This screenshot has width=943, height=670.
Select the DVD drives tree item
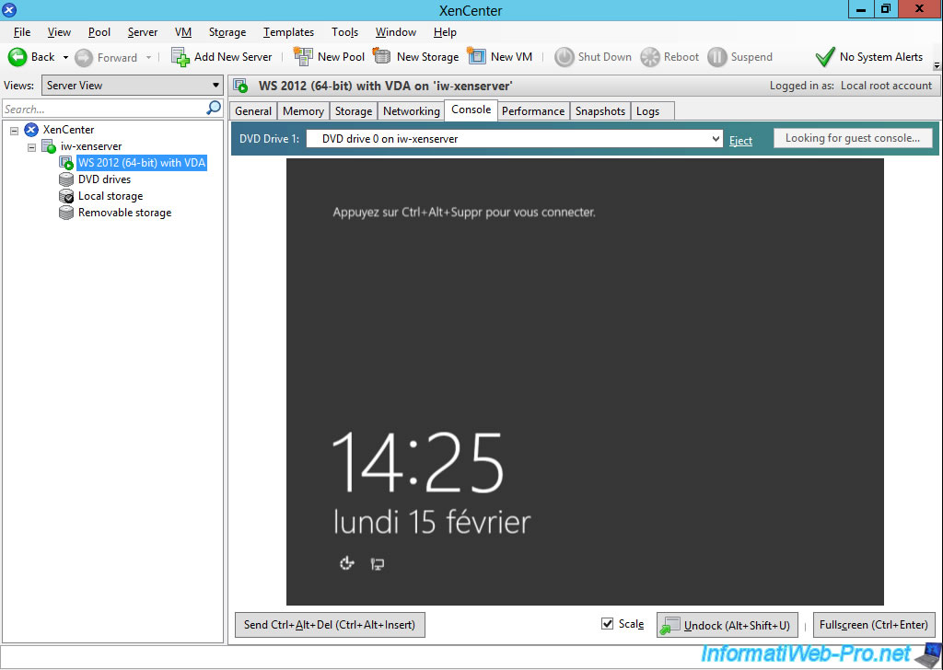click(x=104, y=179)
